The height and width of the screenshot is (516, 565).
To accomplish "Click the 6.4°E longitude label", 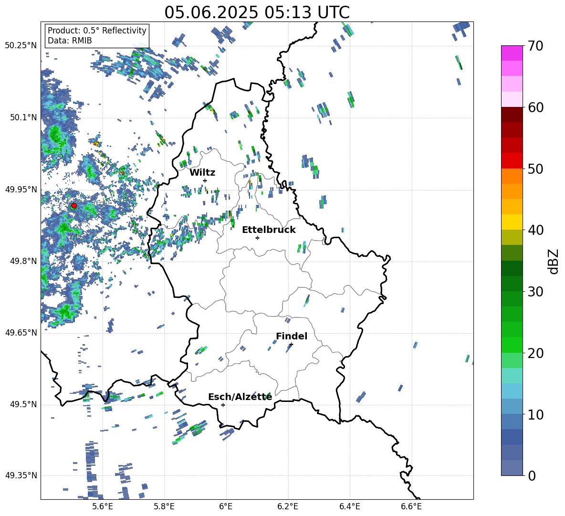I will tap(349, 506).
